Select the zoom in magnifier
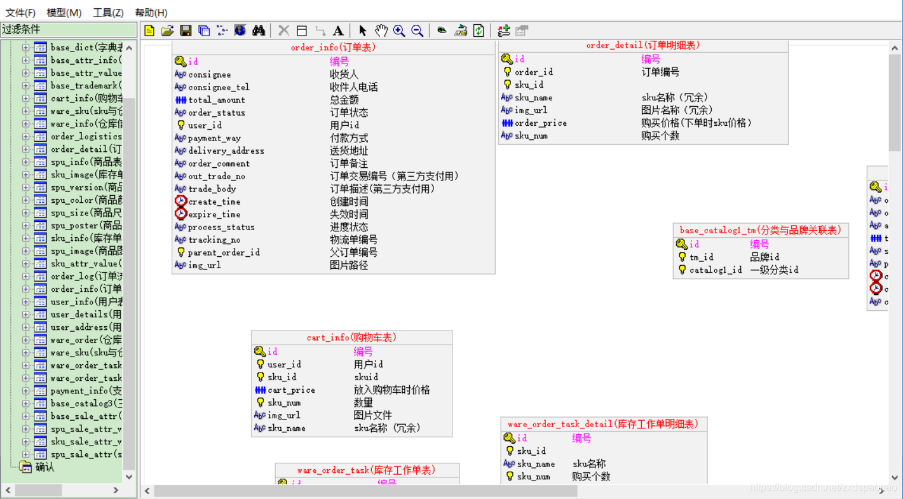This screenshot has height=499, width=903. pos(399,31)
